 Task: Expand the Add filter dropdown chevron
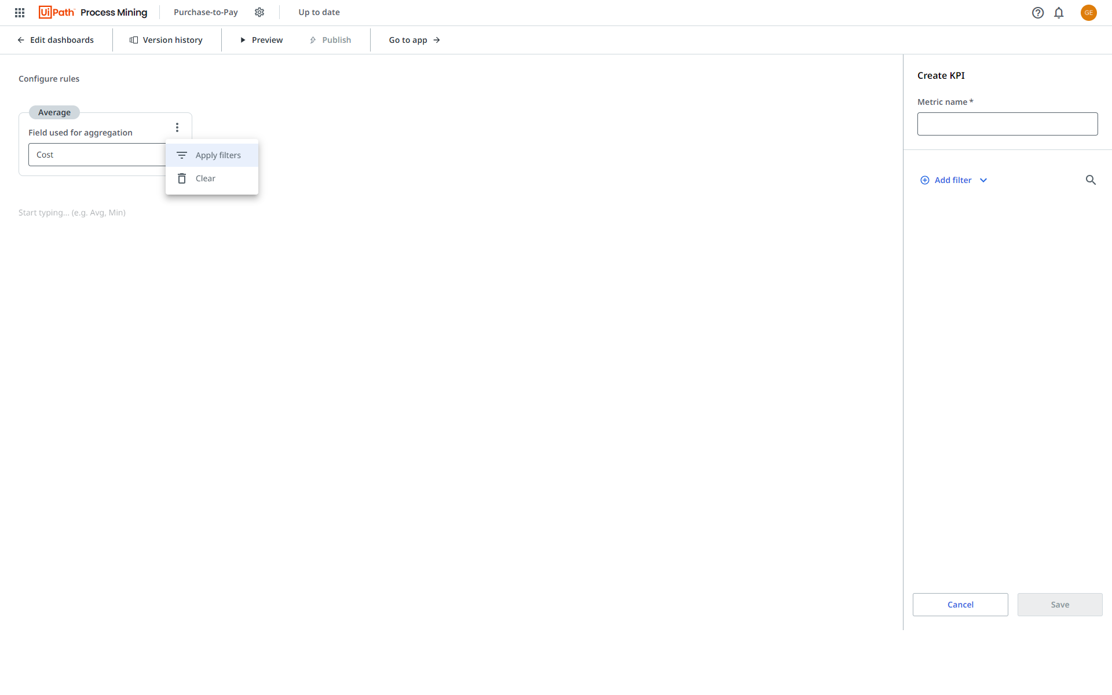983,180
